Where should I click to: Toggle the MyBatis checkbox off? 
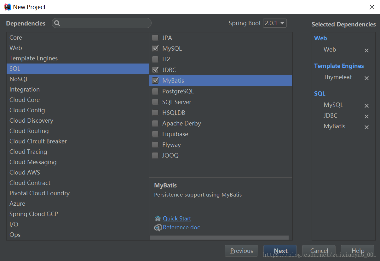155,81
